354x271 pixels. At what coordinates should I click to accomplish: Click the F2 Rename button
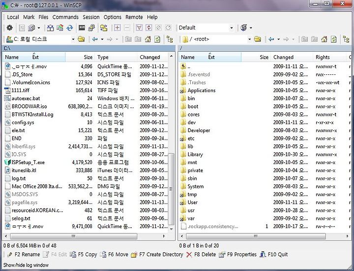(24, 254)
